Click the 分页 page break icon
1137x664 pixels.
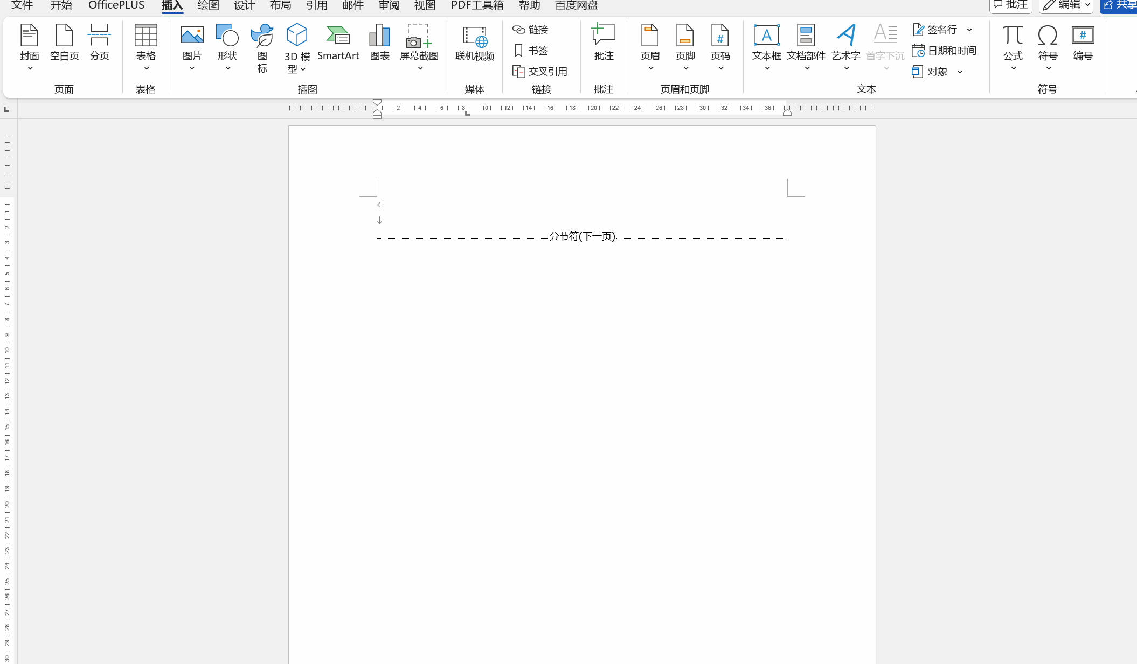coord(99,42)
